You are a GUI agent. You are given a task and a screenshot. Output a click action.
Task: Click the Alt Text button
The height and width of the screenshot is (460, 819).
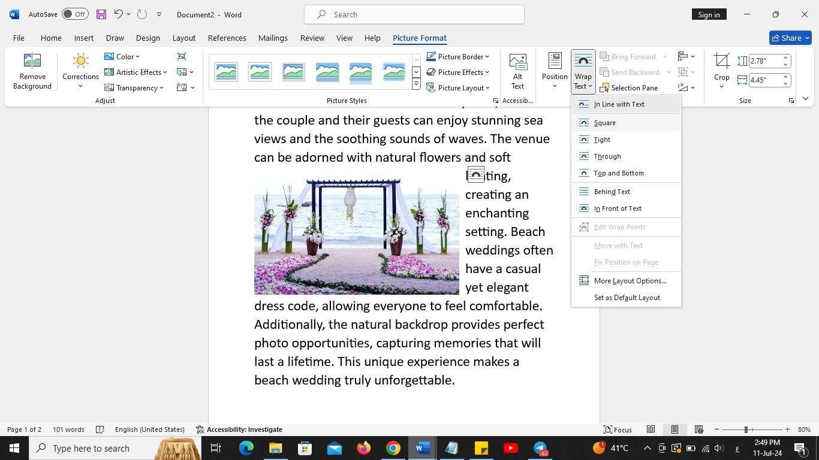[x=517, y=71]
